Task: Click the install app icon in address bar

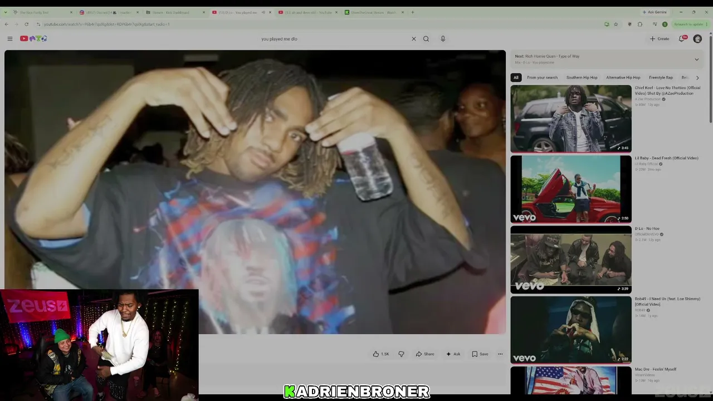Action: [x=607, y=24]
